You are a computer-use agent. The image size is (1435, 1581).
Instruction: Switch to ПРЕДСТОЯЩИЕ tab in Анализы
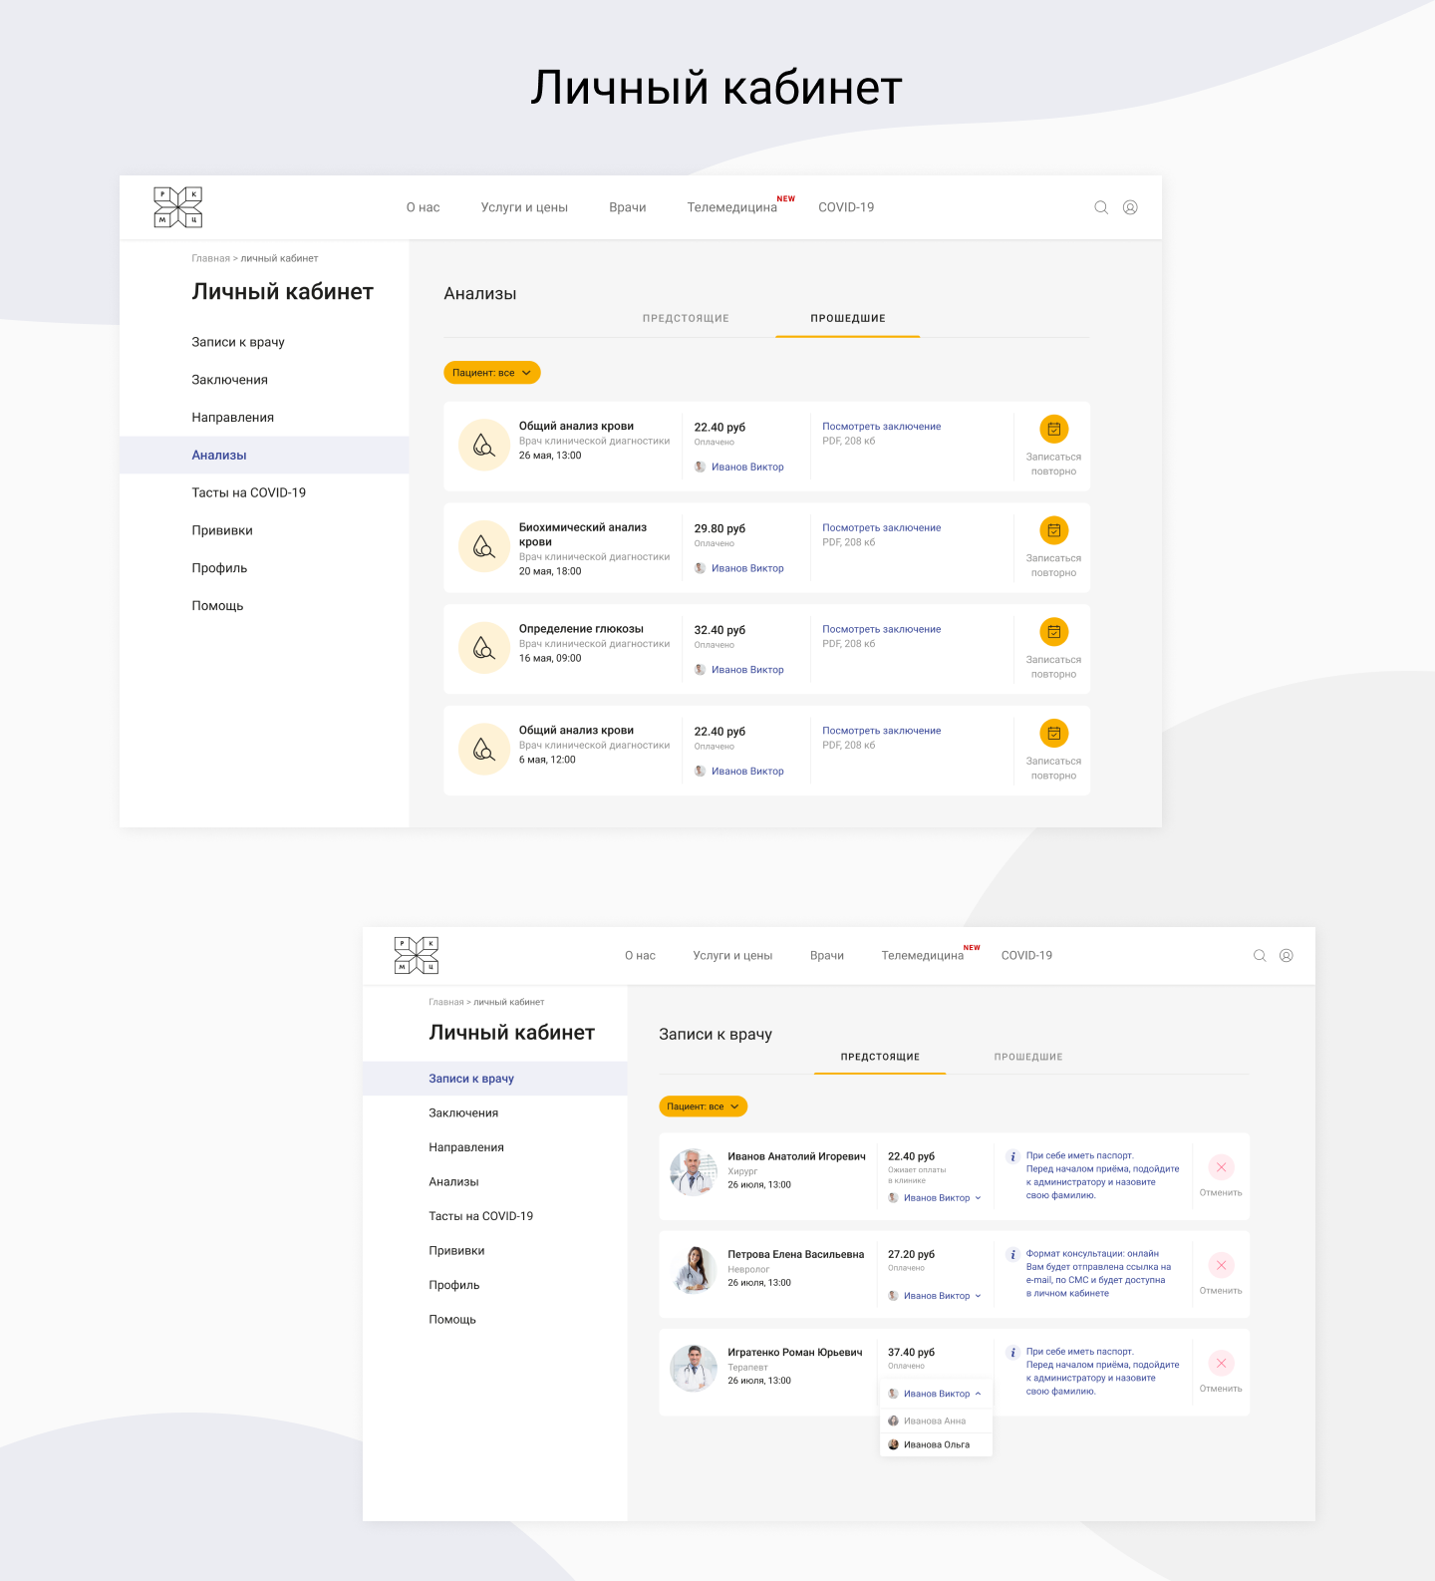[686, 319]
